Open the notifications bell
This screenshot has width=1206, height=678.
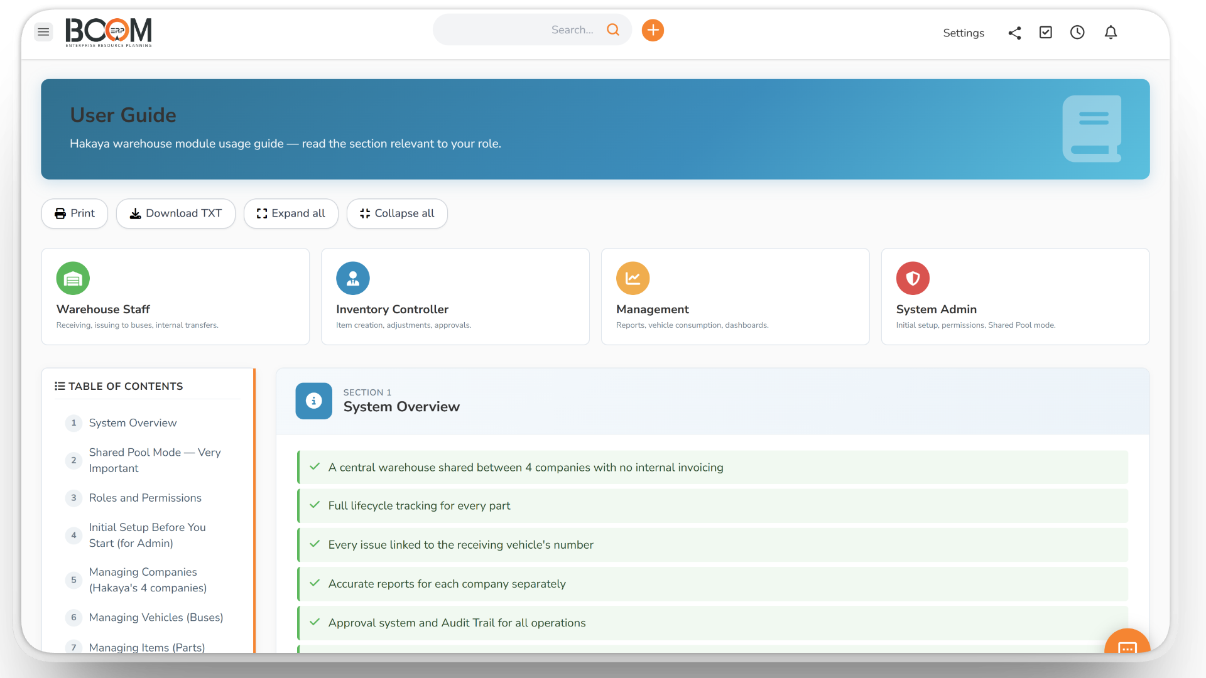click(1111, 32)
